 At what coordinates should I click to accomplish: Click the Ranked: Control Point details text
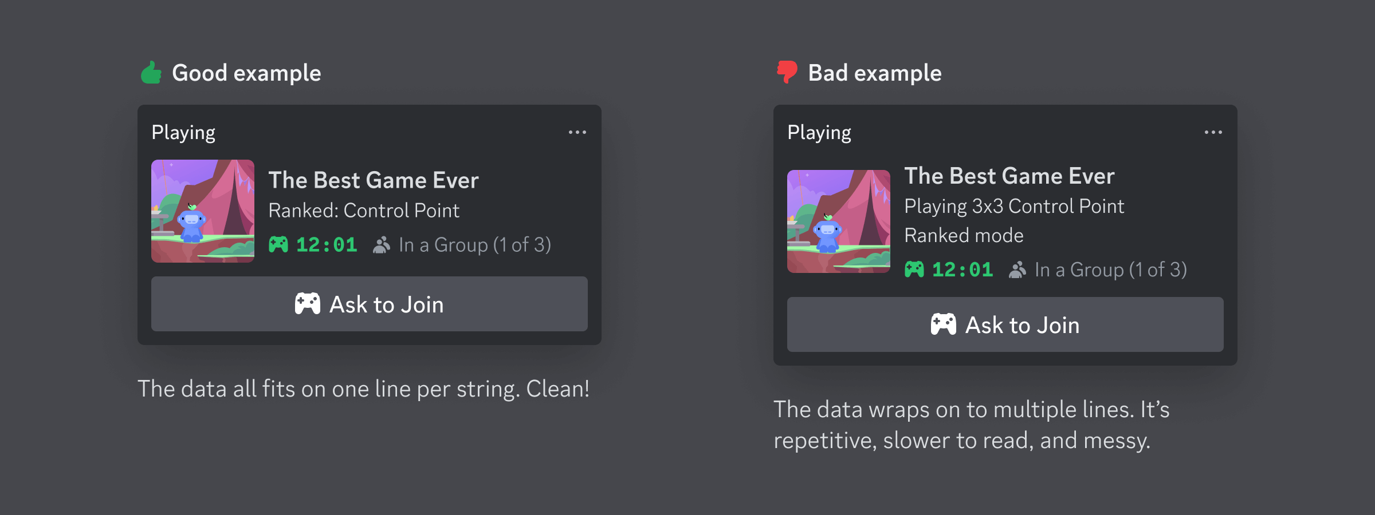point(364,211)
